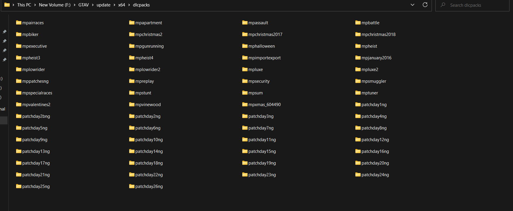Select the mpchristmas2018 folder name
The height and width of the screenshot is (211, 513).
378,34
